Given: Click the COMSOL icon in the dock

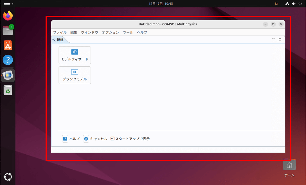Looking at the screenshot, I should (x=8, y=75).
